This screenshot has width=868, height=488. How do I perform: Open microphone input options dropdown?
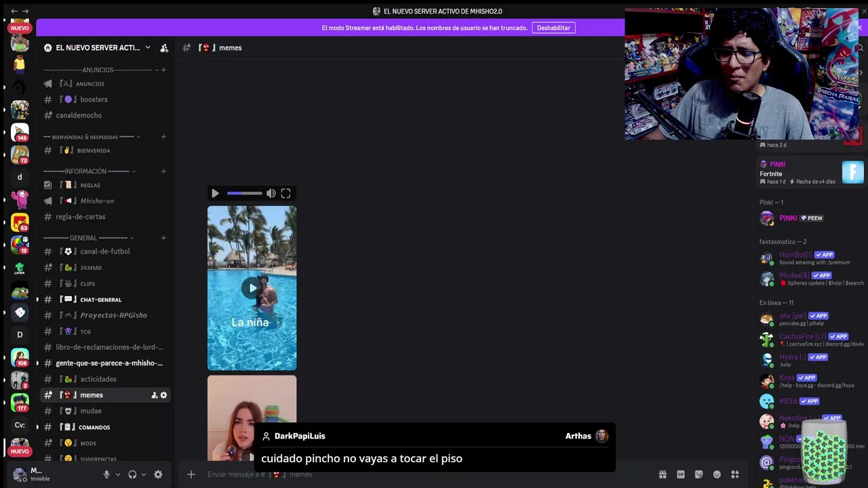tap(117, 474)
